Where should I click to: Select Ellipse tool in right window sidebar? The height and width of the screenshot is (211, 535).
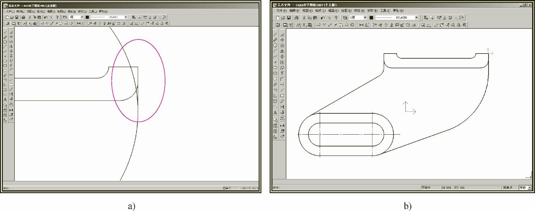tap(275, 68)
